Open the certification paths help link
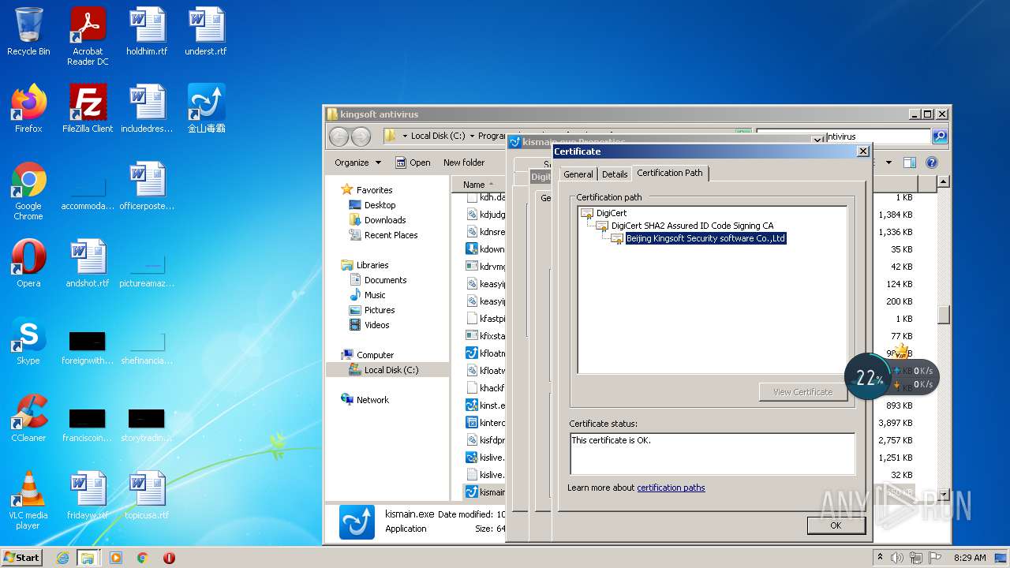The image size is (1010, 568). [671, 488]
